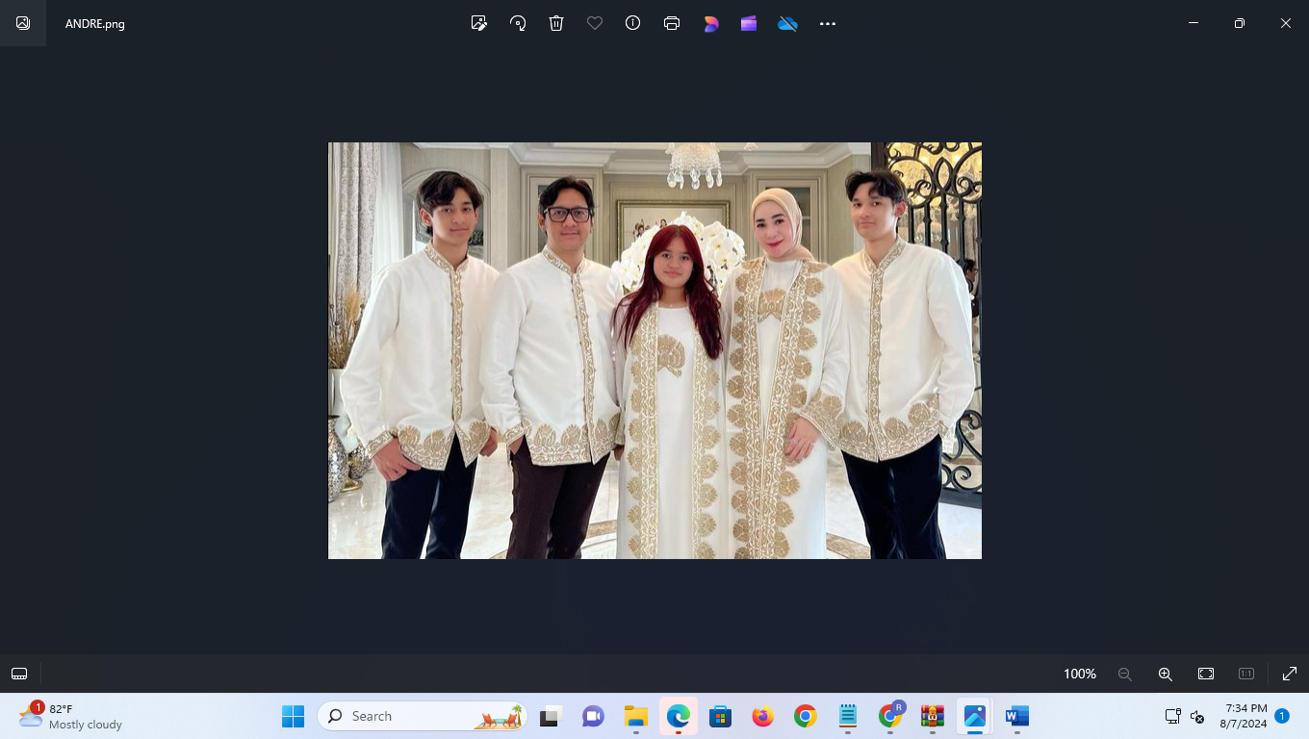Launch Google Chrome from the taskbar
The image size is (1309, 739).
tap(806, 716)
